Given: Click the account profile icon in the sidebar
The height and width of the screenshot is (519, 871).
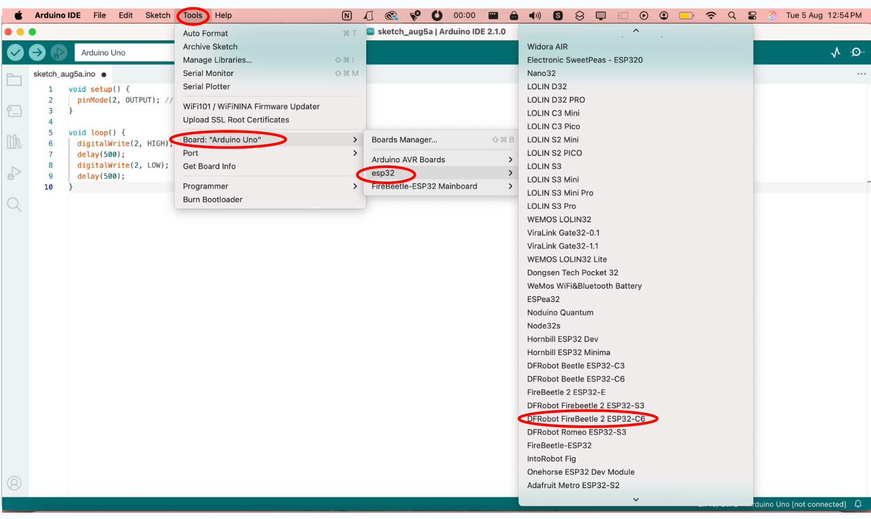Looking at the screenshot, I should (14, 483).
